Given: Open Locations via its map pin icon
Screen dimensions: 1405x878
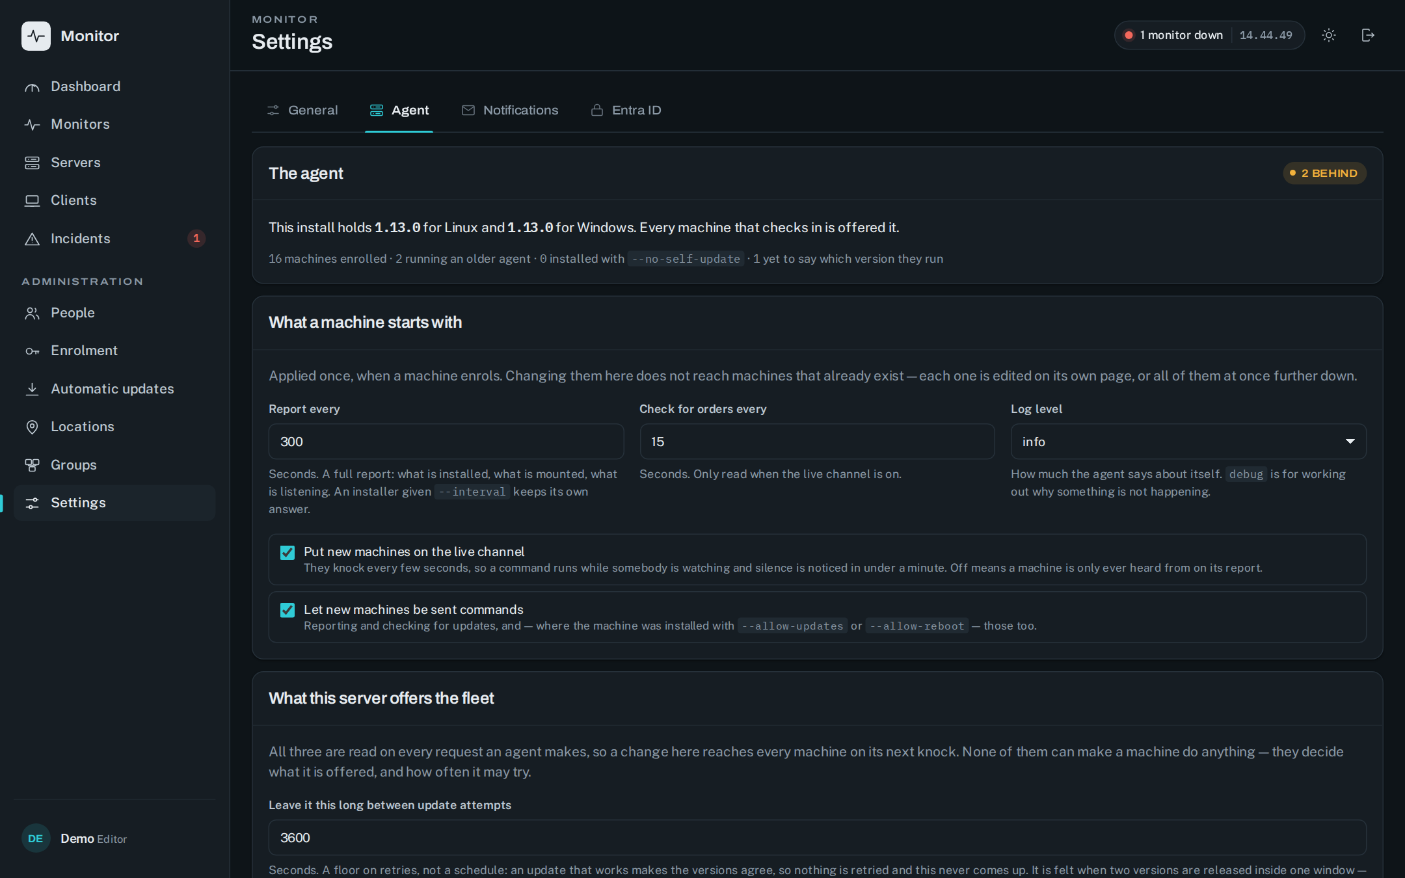Looking at the screenshot, I should (32, 427).
